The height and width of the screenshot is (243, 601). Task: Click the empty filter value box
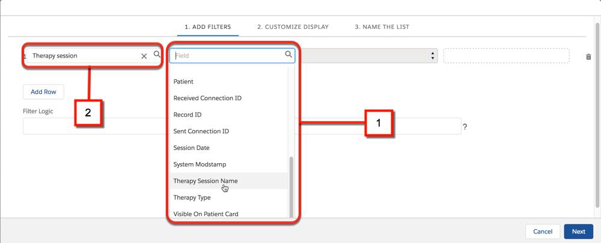pyautogui.click(x=506, y=55)
